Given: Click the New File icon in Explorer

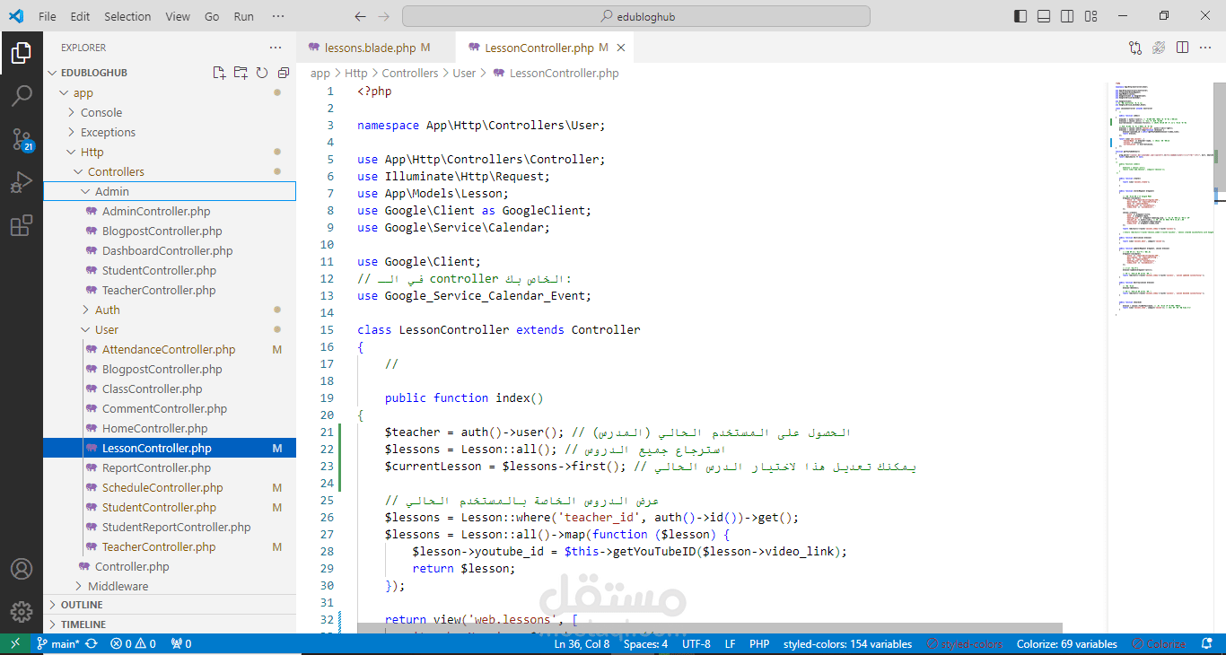Looking at the screenshot, I should [x=219, y=73].
